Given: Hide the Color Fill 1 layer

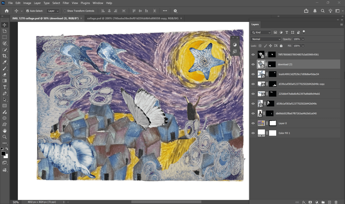Looking at the screenshot, I should click(x=253, y=133).
